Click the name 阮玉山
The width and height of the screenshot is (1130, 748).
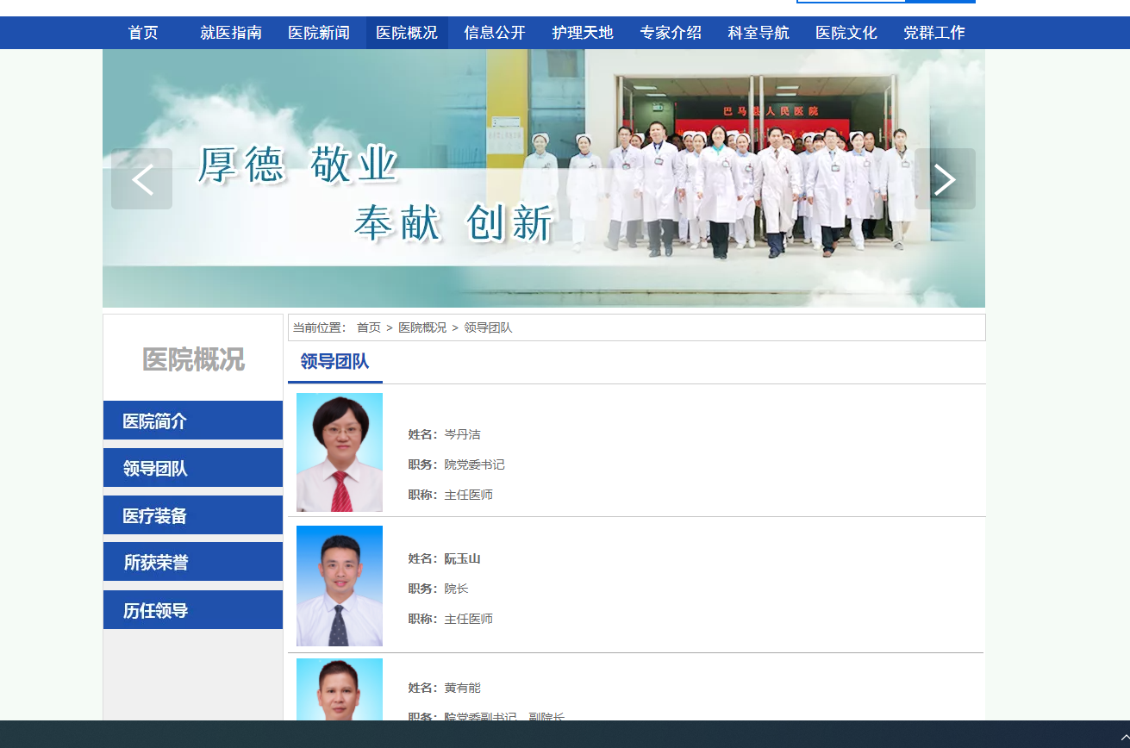(x=462, y=558)
